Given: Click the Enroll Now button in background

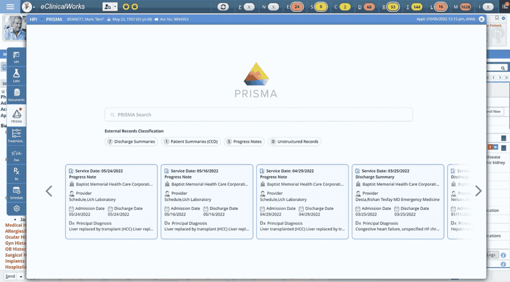Looking at the screenshot, I should [495, 111].
